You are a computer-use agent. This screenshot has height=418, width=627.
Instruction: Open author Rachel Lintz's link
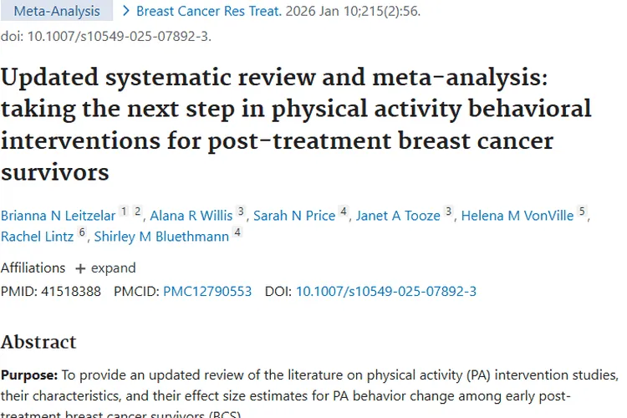tap(38, 237)
